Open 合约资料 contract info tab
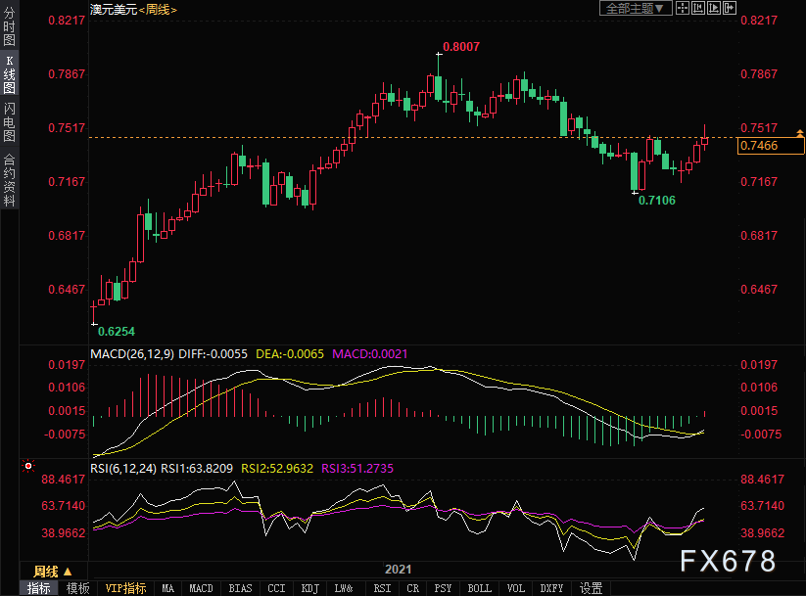806x596 pixels. [9, 179]
